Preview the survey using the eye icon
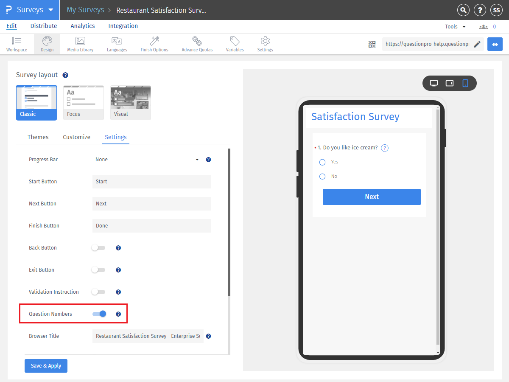509x382 pixels. [495, 44]
